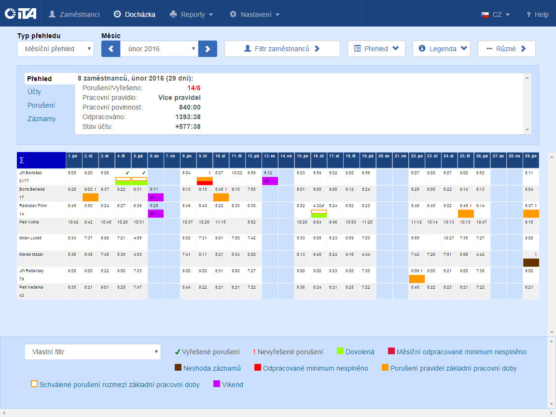This screenshot has height=417, width=556.
Task: Click the sigma summary icon in table header
Action: (21, 160)
